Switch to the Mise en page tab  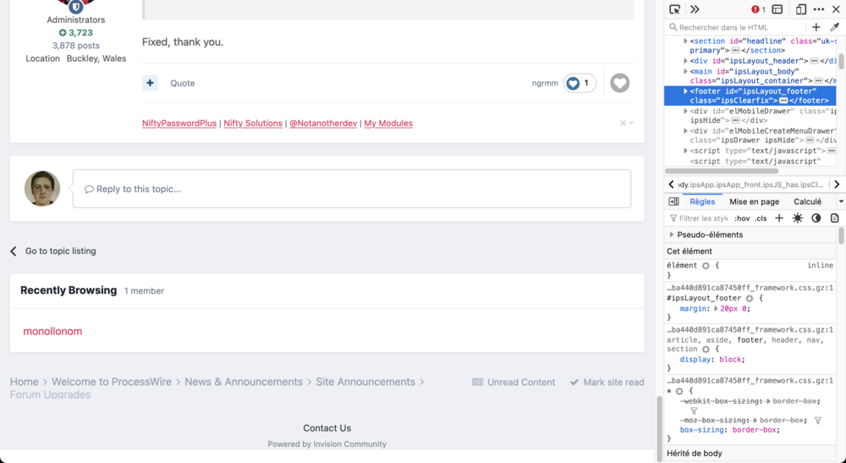[x=754, y=201]
